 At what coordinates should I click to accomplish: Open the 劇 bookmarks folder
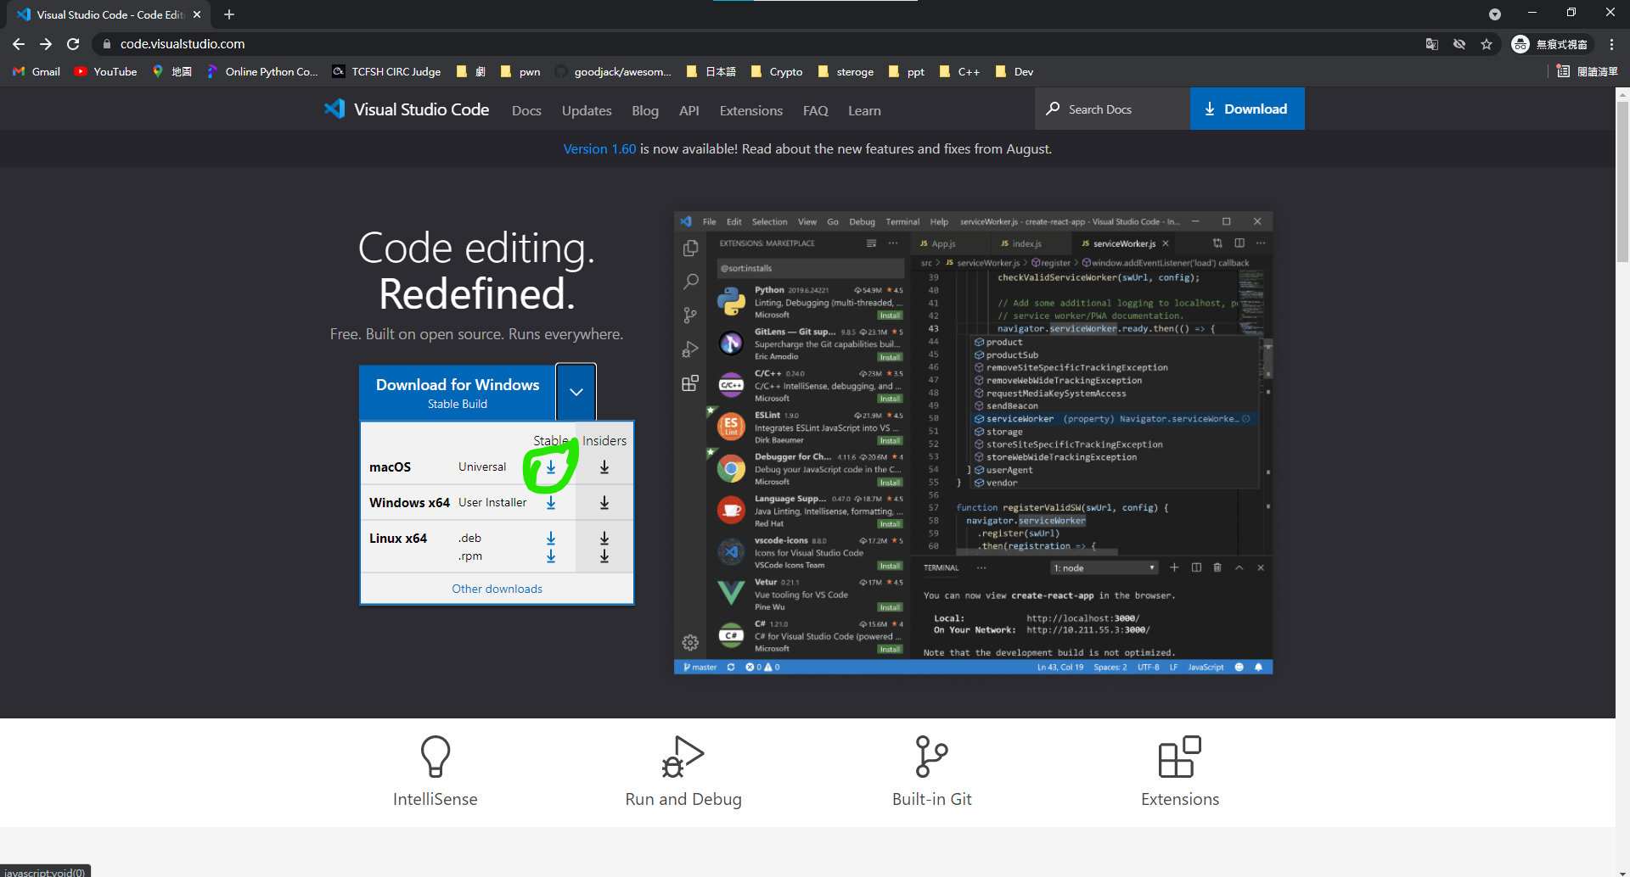click(x=471, y=72)
